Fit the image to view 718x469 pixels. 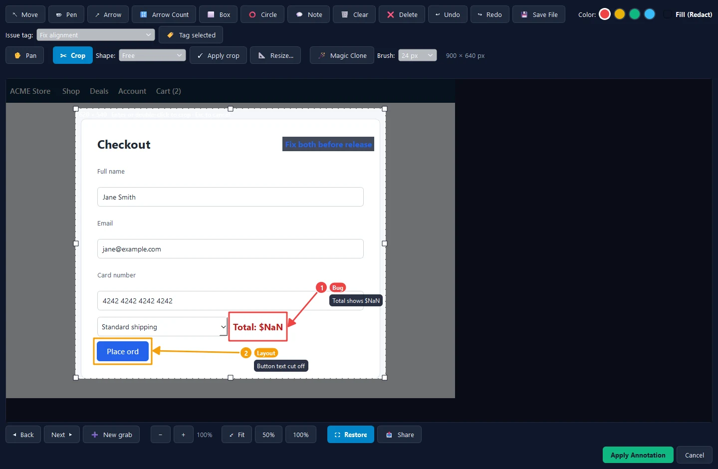tap(237, 435)
